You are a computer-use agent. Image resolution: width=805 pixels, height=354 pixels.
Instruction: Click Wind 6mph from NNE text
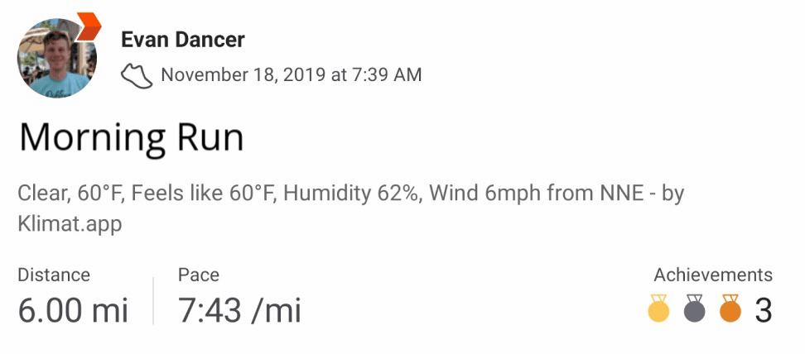point(537,194)
